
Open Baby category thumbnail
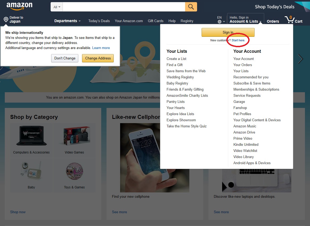tap(31, 171)
